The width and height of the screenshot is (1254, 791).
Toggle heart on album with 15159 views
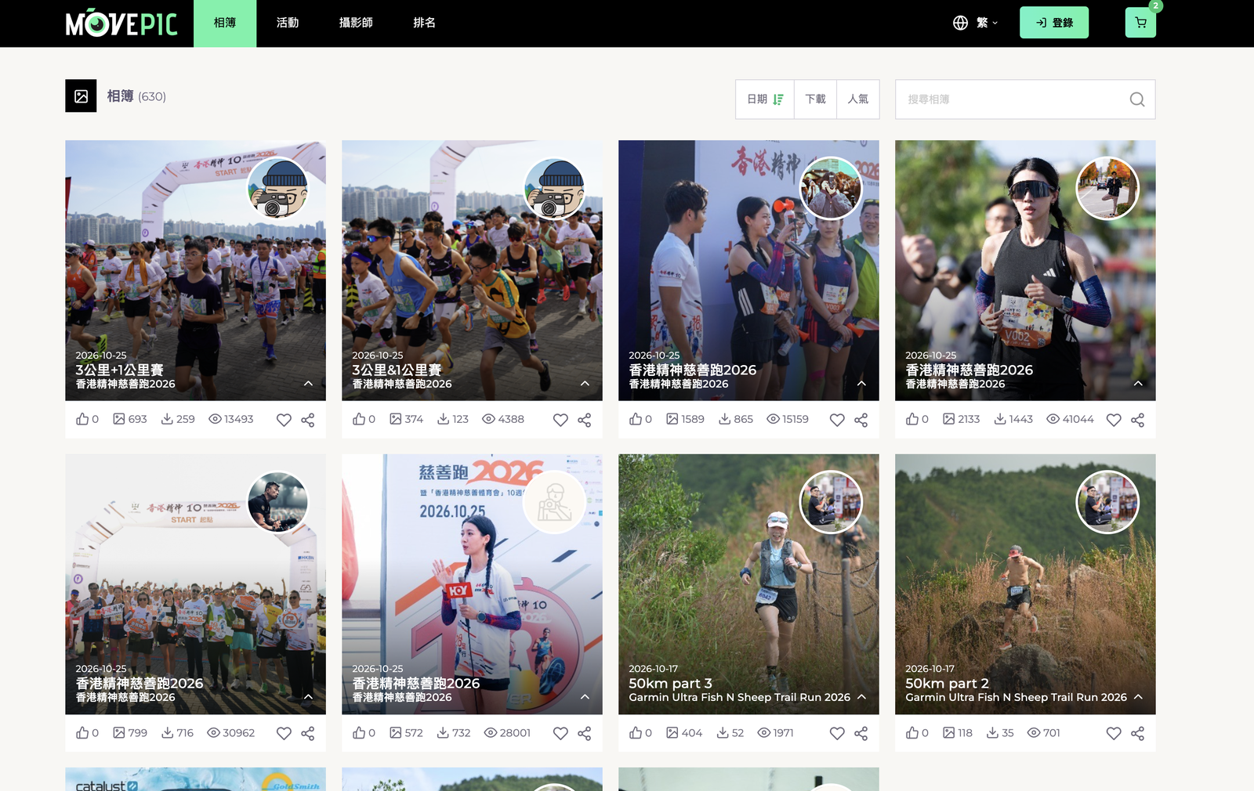tap(837, 420)
